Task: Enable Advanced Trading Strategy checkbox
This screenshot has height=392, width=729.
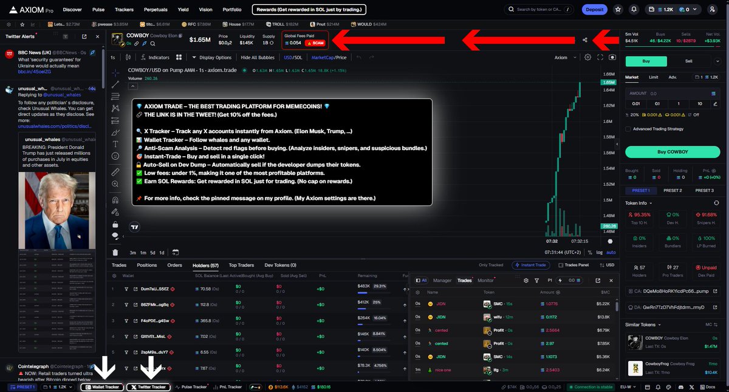Action: pos(628,129)
